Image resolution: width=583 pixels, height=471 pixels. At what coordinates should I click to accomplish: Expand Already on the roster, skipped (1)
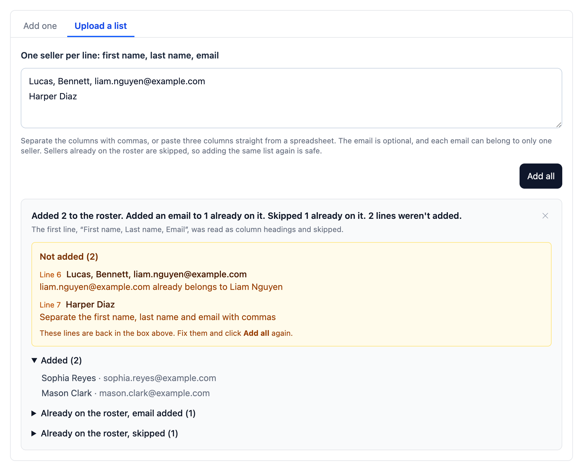click(x=105, y=433)
